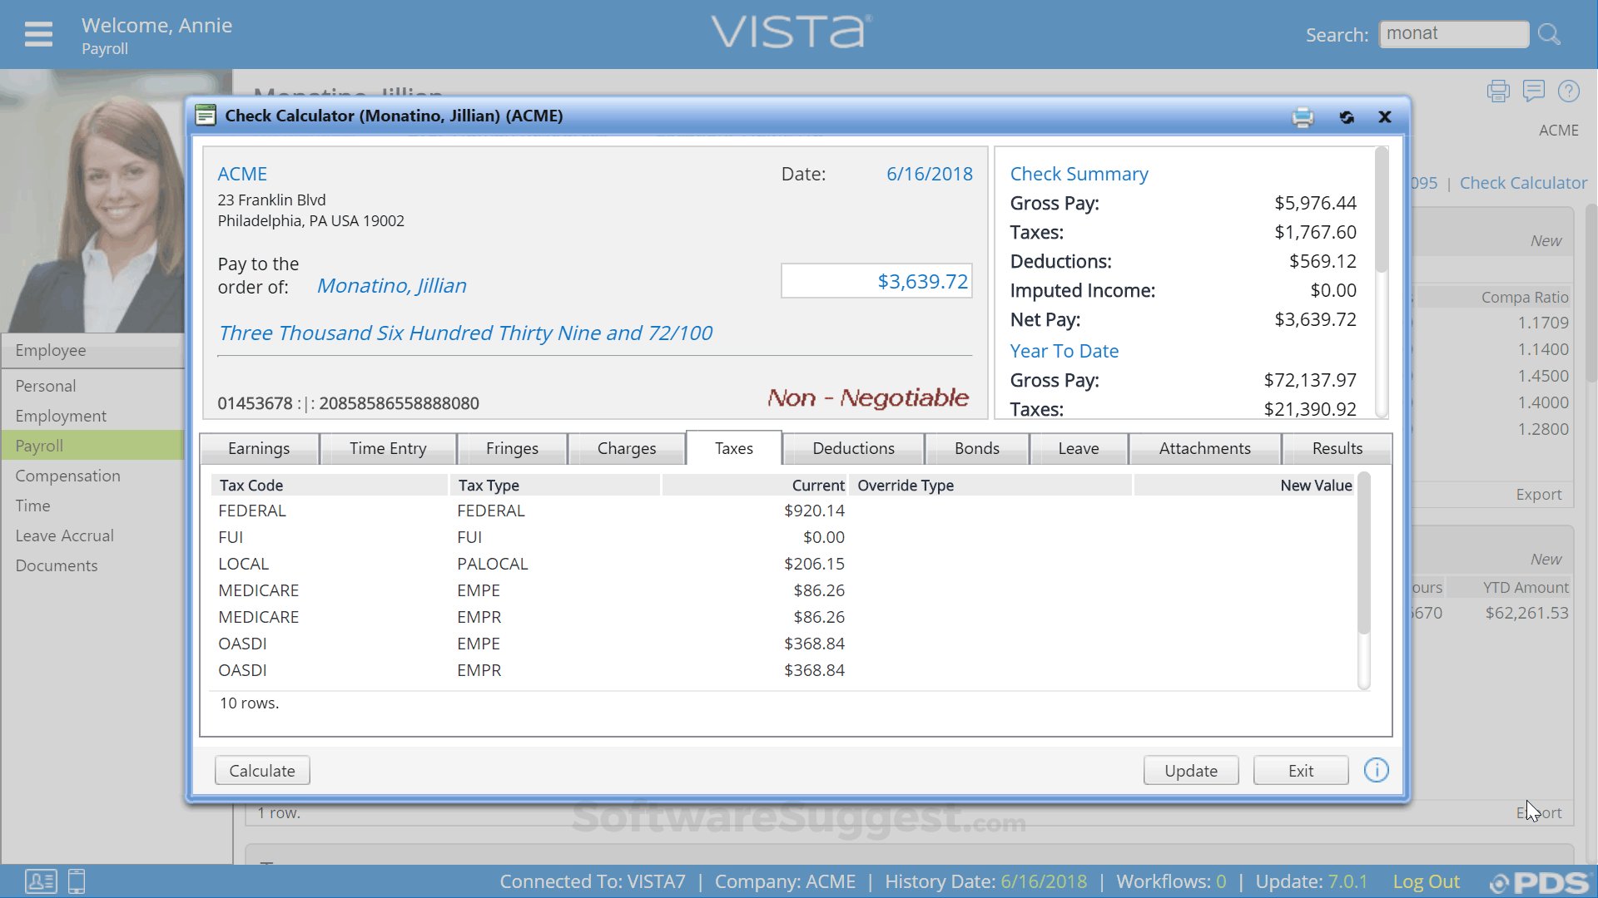Image resolution: width=1598 pixels, height=898 pixels.
Task: Log out using the Log Out link
Action: [1425, 881]
